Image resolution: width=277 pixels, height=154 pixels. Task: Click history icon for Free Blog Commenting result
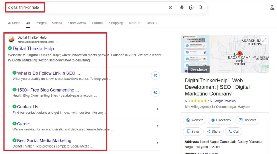tap(156, 92)
